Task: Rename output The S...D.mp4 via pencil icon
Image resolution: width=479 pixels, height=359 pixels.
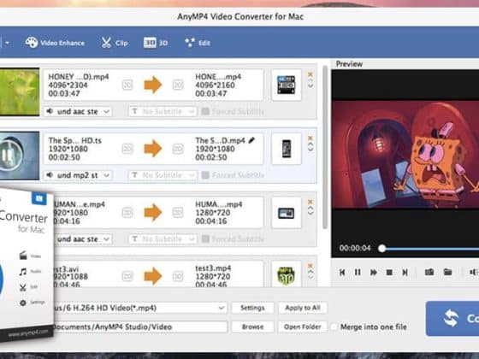Action: pyautogui.click(x=251, y=140)
